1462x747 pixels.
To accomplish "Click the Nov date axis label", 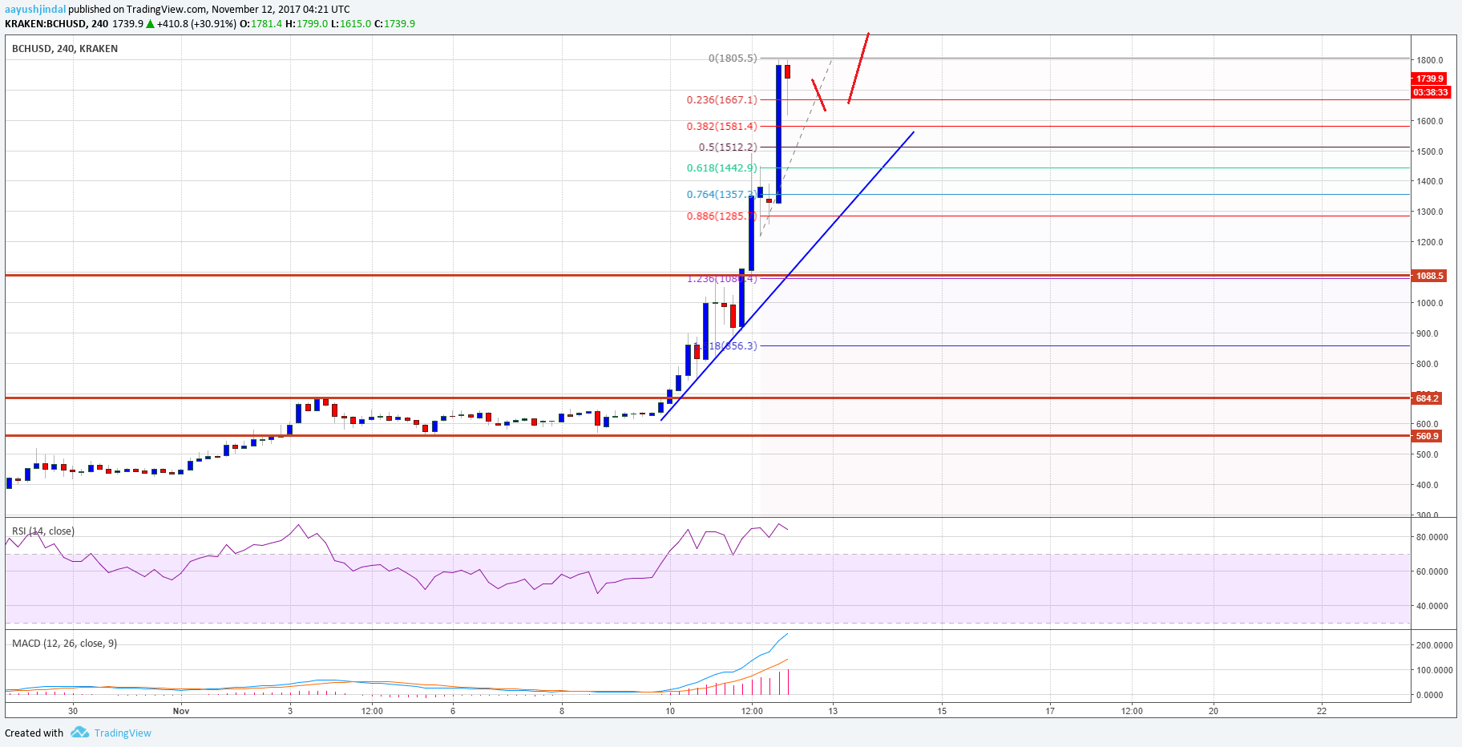I will coord(181,711).
